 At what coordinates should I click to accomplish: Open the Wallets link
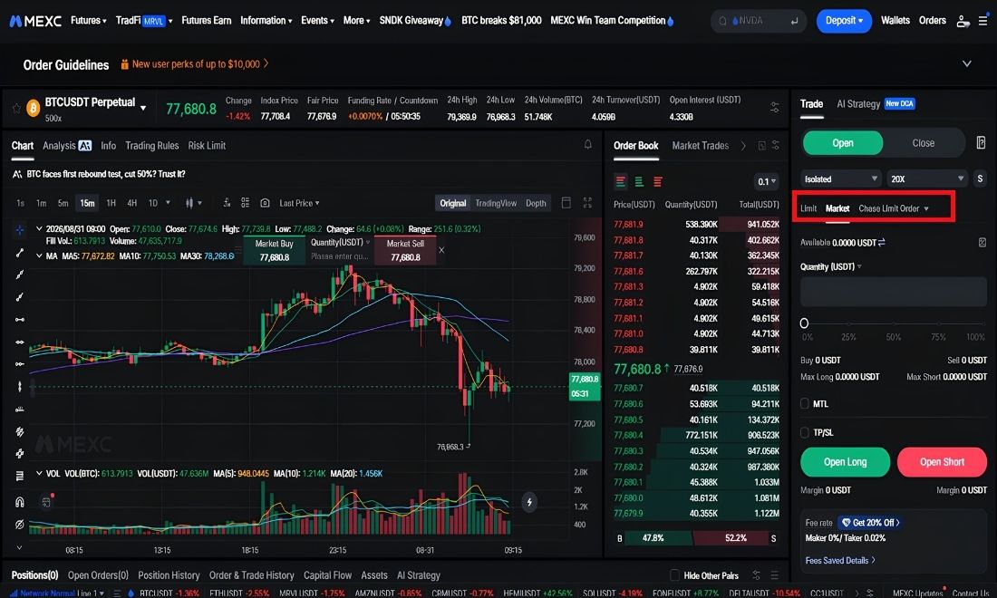click(895, 20)
